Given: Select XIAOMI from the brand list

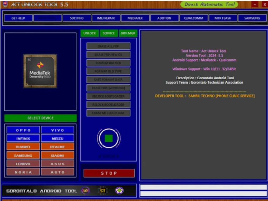Looking at the screenshot, I should click(58, 155).
